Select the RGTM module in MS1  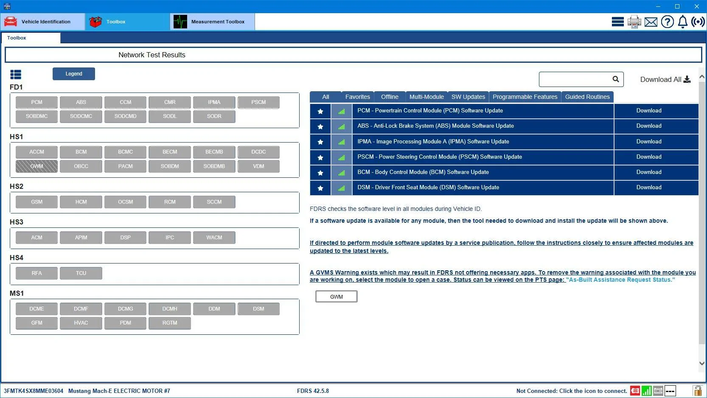[170, 323]
